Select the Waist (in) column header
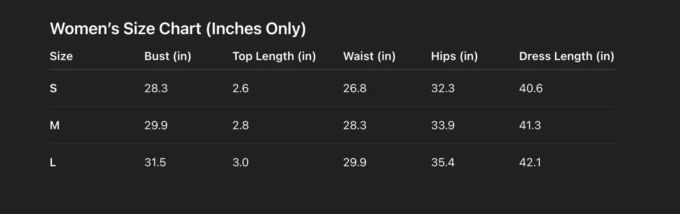This screenshot has width=680, height=214. [x=369, y=56]
